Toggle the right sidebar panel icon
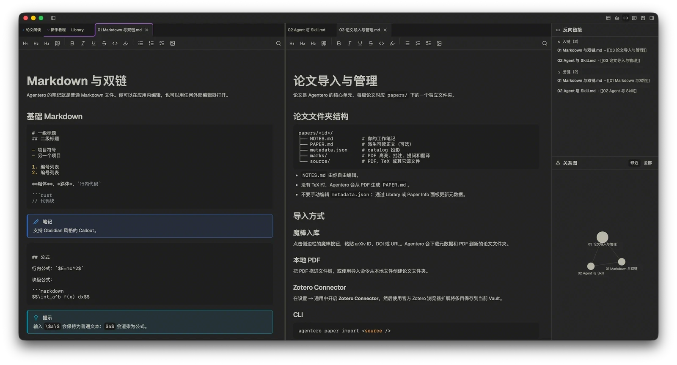 (652, 18)
